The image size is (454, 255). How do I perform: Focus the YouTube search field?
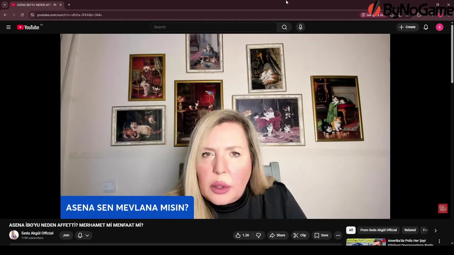tap(214, 27)
